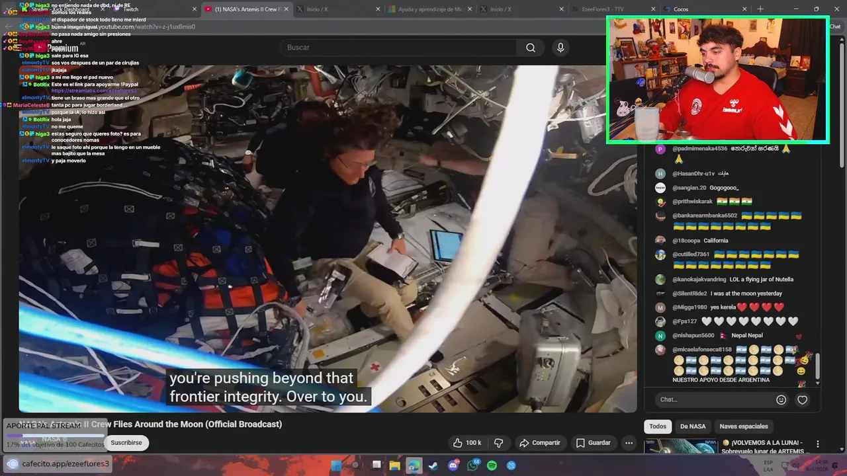Activate voice search microphone icon
This screenshot has height=476, width=847.
pyautogui.click(x=560, y=48)
